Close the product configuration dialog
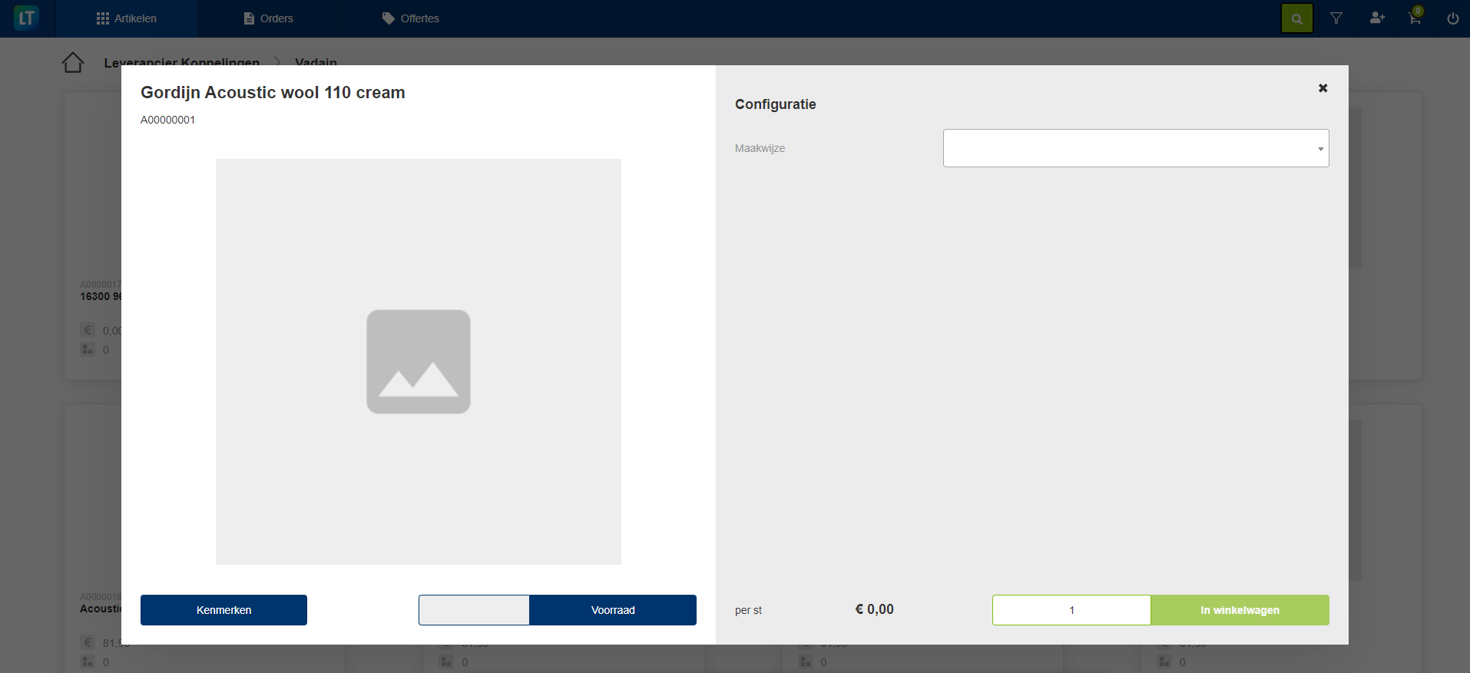Viewport: 1470px width, 673px height. (1323, 88)
